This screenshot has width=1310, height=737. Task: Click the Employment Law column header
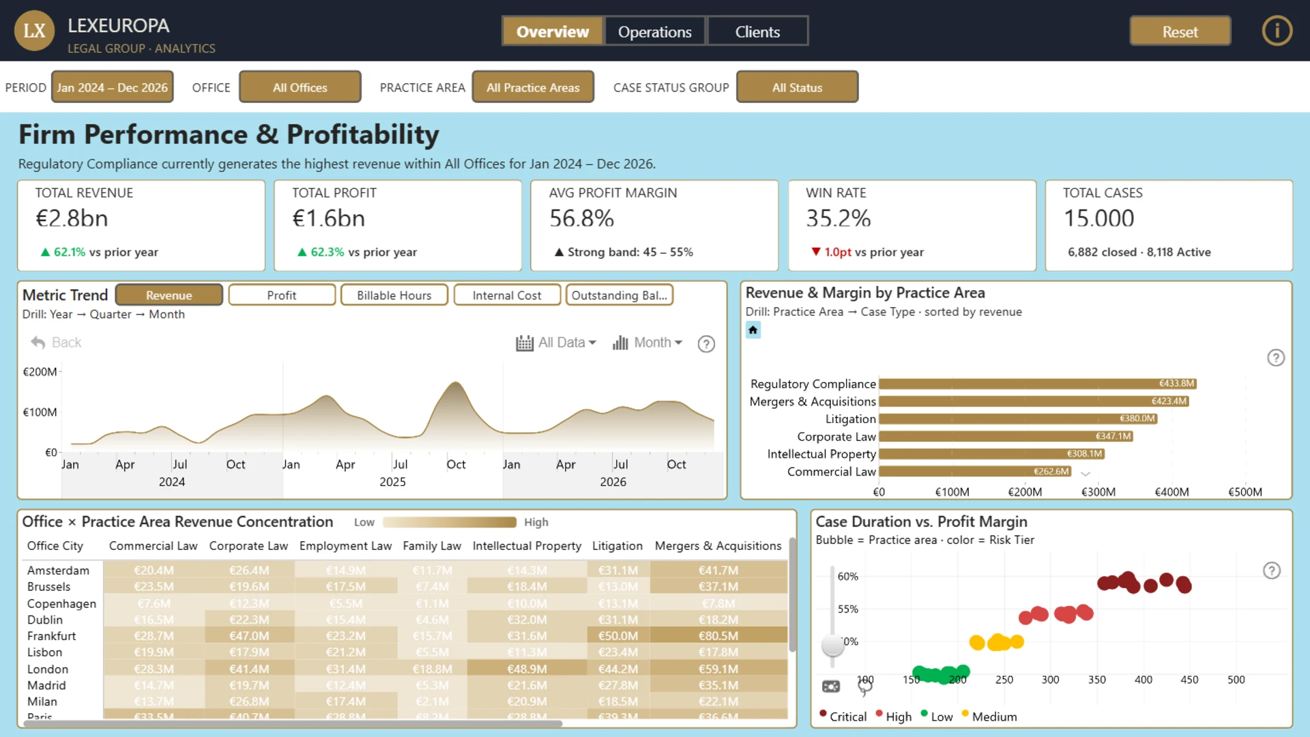345,546
